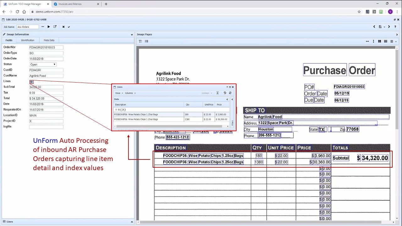The width and height of the screenshot is (402, 226).
Task: Click the empty logfile field
Action: tap(46, 127)
